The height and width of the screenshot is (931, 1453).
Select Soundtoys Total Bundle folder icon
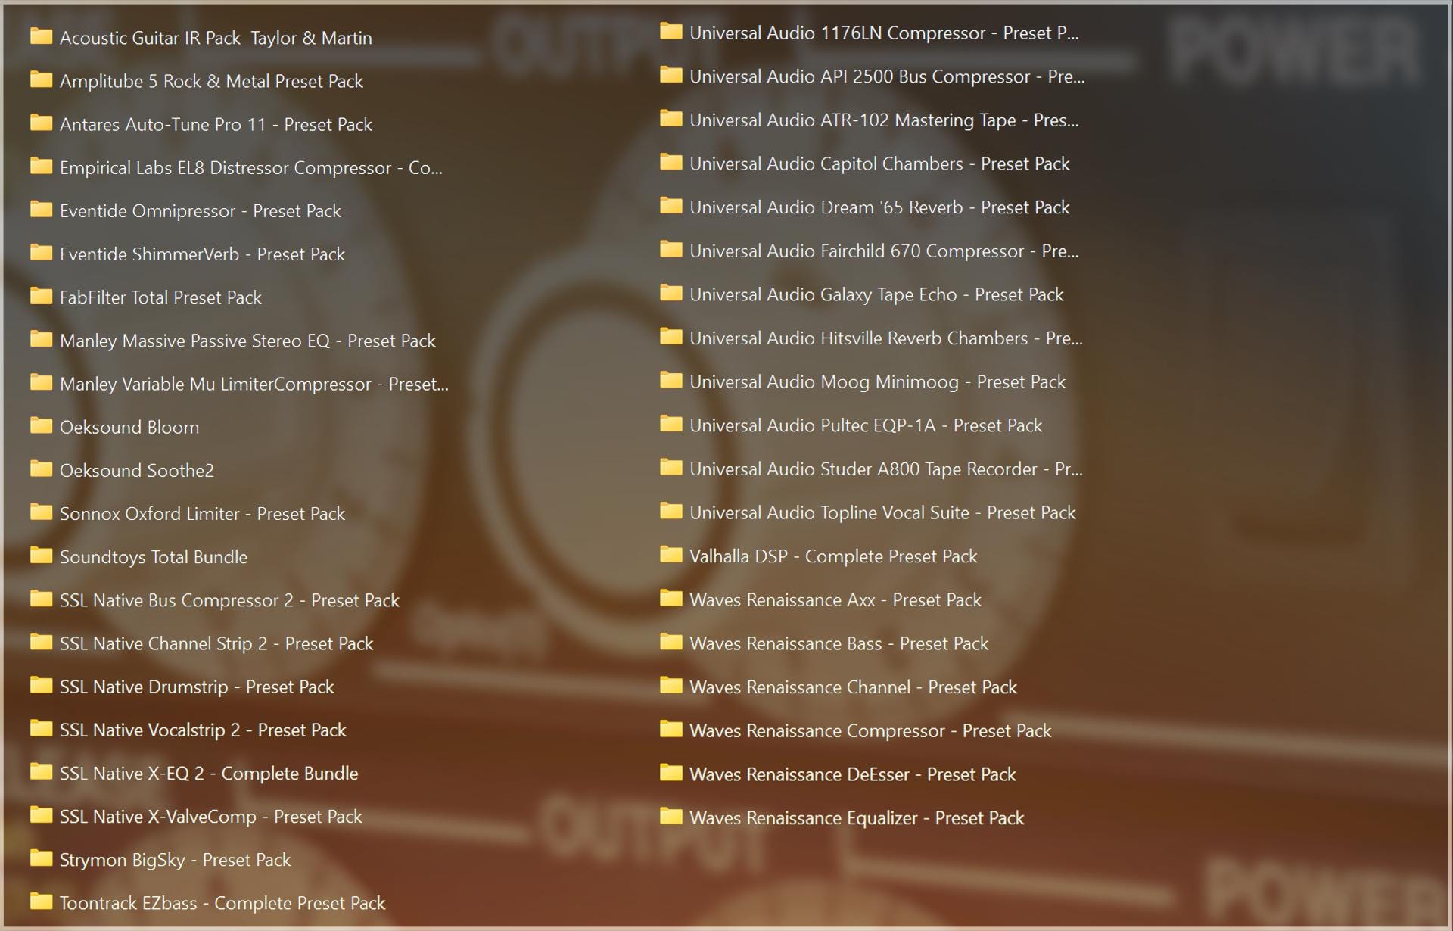coord(41,555)
